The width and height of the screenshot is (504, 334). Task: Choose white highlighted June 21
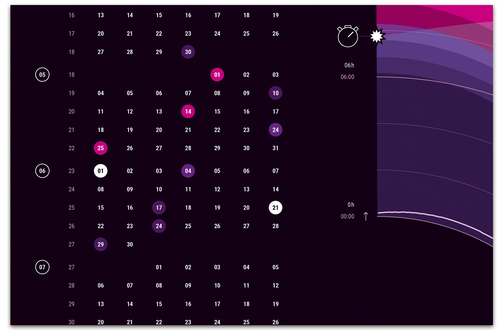[x=275, y=208]
